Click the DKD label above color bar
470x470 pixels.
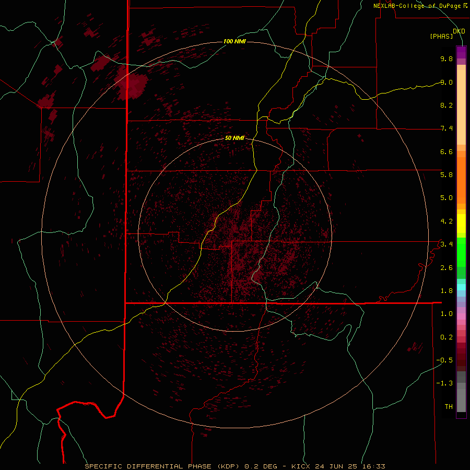[x=459, y=31]
